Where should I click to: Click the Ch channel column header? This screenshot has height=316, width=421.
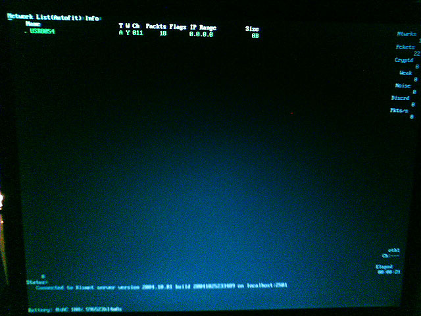[137, 27]
